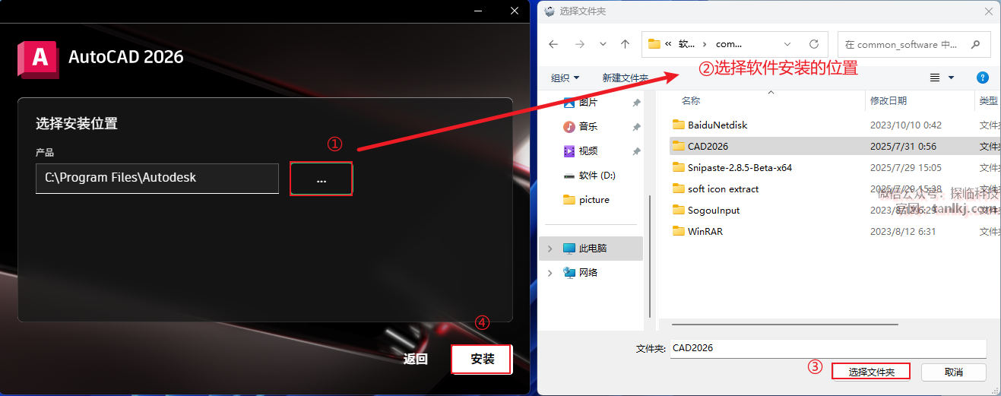Click the 选择文件夹 confirm button
This screenshot has width=1001, height=396.
871,372
